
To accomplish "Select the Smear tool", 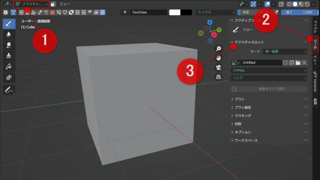I will click(9, 45).
